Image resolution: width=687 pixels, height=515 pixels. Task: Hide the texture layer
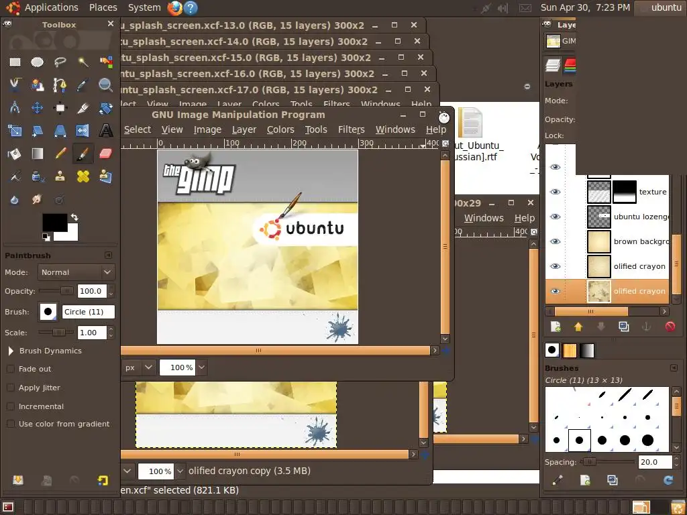point(555,192)
